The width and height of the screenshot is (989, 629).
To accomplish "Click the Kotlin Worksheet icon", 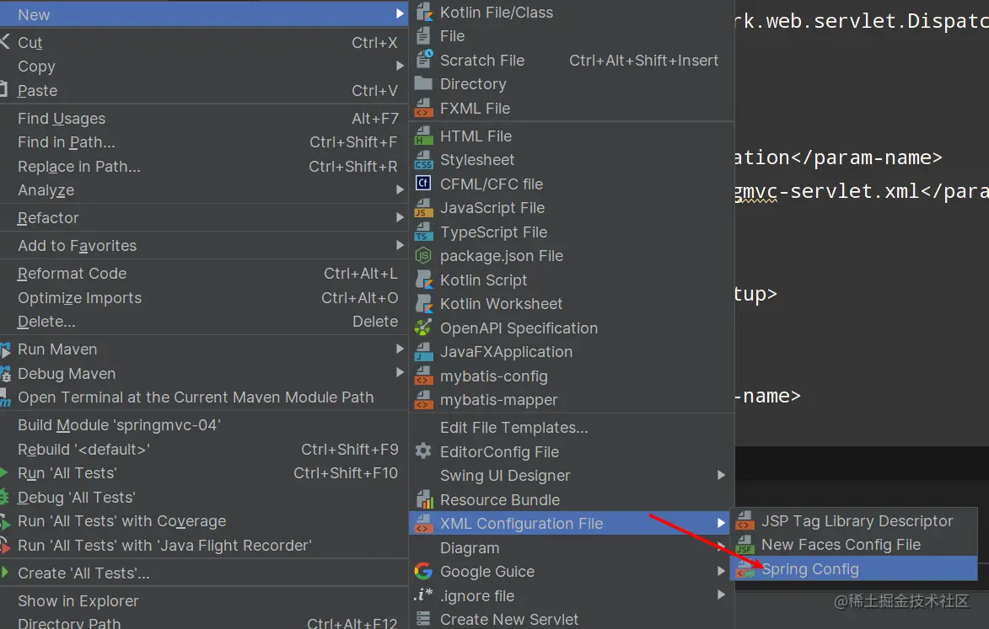I will (x=424, y=303).
